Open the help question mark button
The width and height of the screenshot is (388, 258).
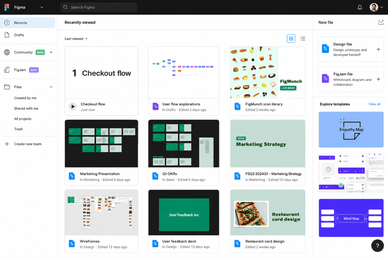point(378,245)
